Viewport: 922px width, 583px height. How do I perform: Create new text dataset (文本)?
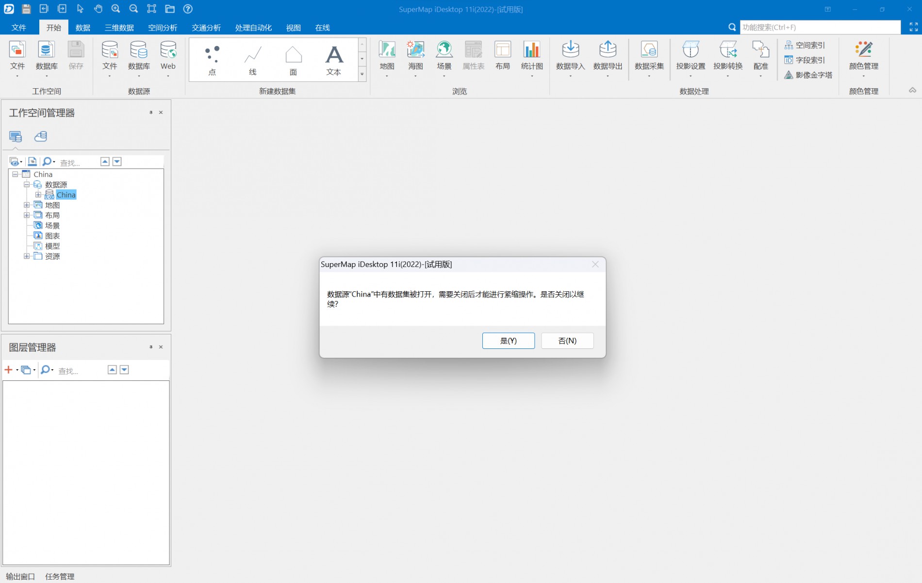click(x=334, y=60)
